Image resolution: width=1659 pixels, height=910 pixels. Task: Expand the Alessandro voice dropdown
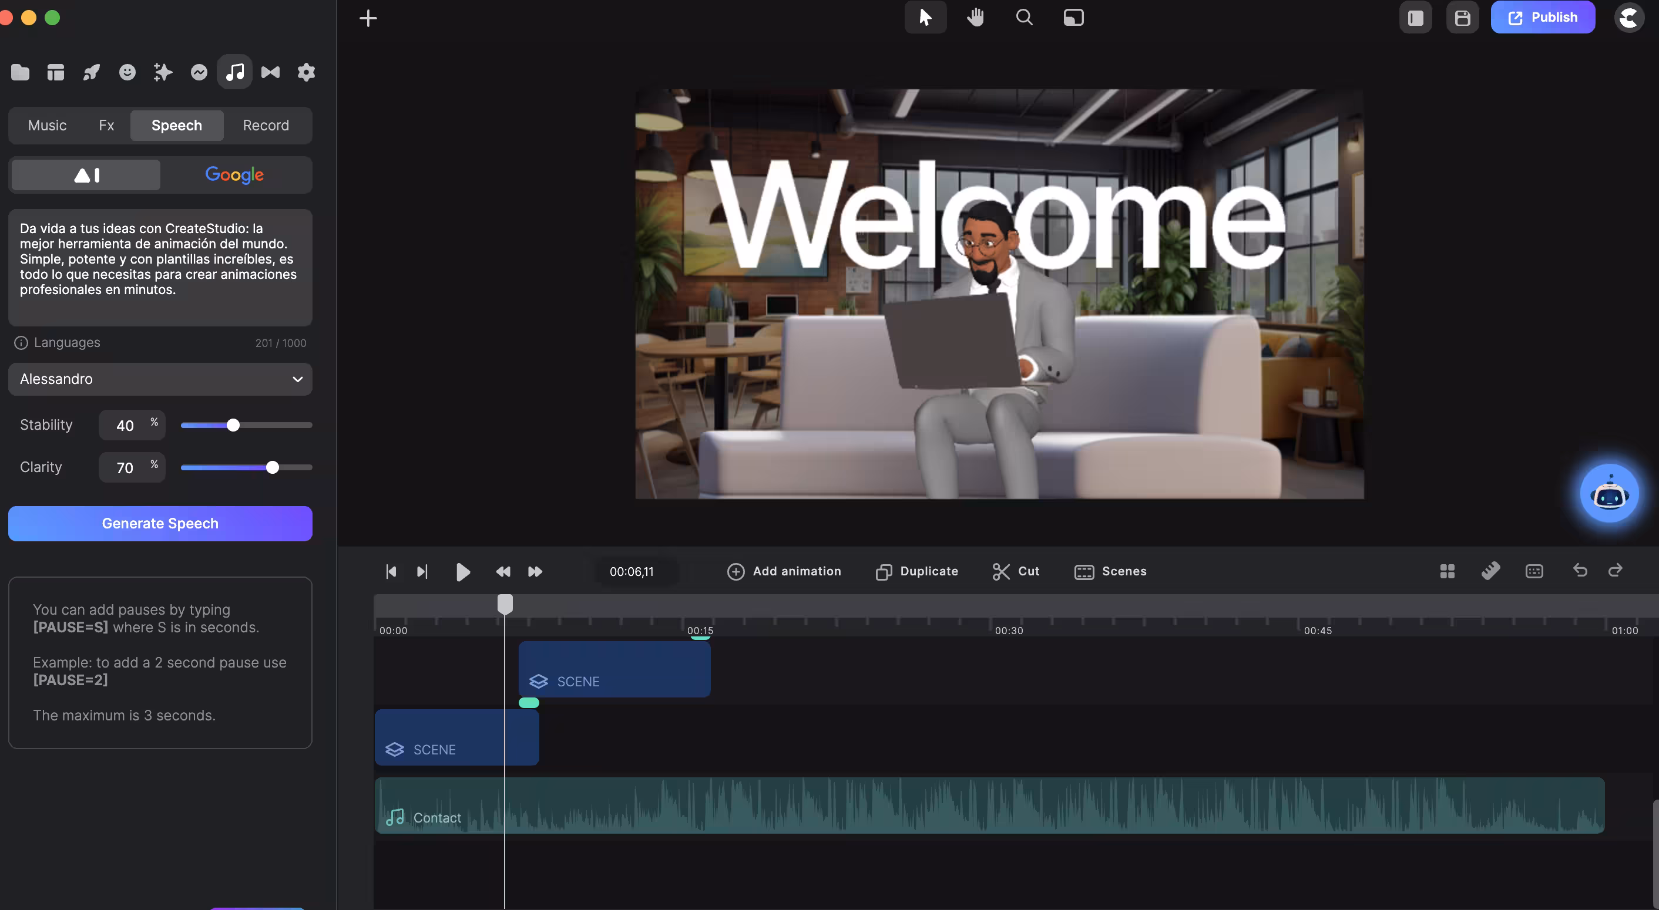[160, 379]
